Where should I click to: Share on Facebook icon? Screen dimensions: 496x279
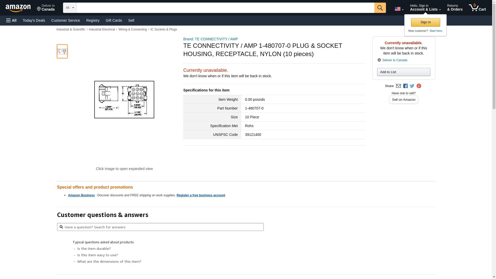coord(405,86)
